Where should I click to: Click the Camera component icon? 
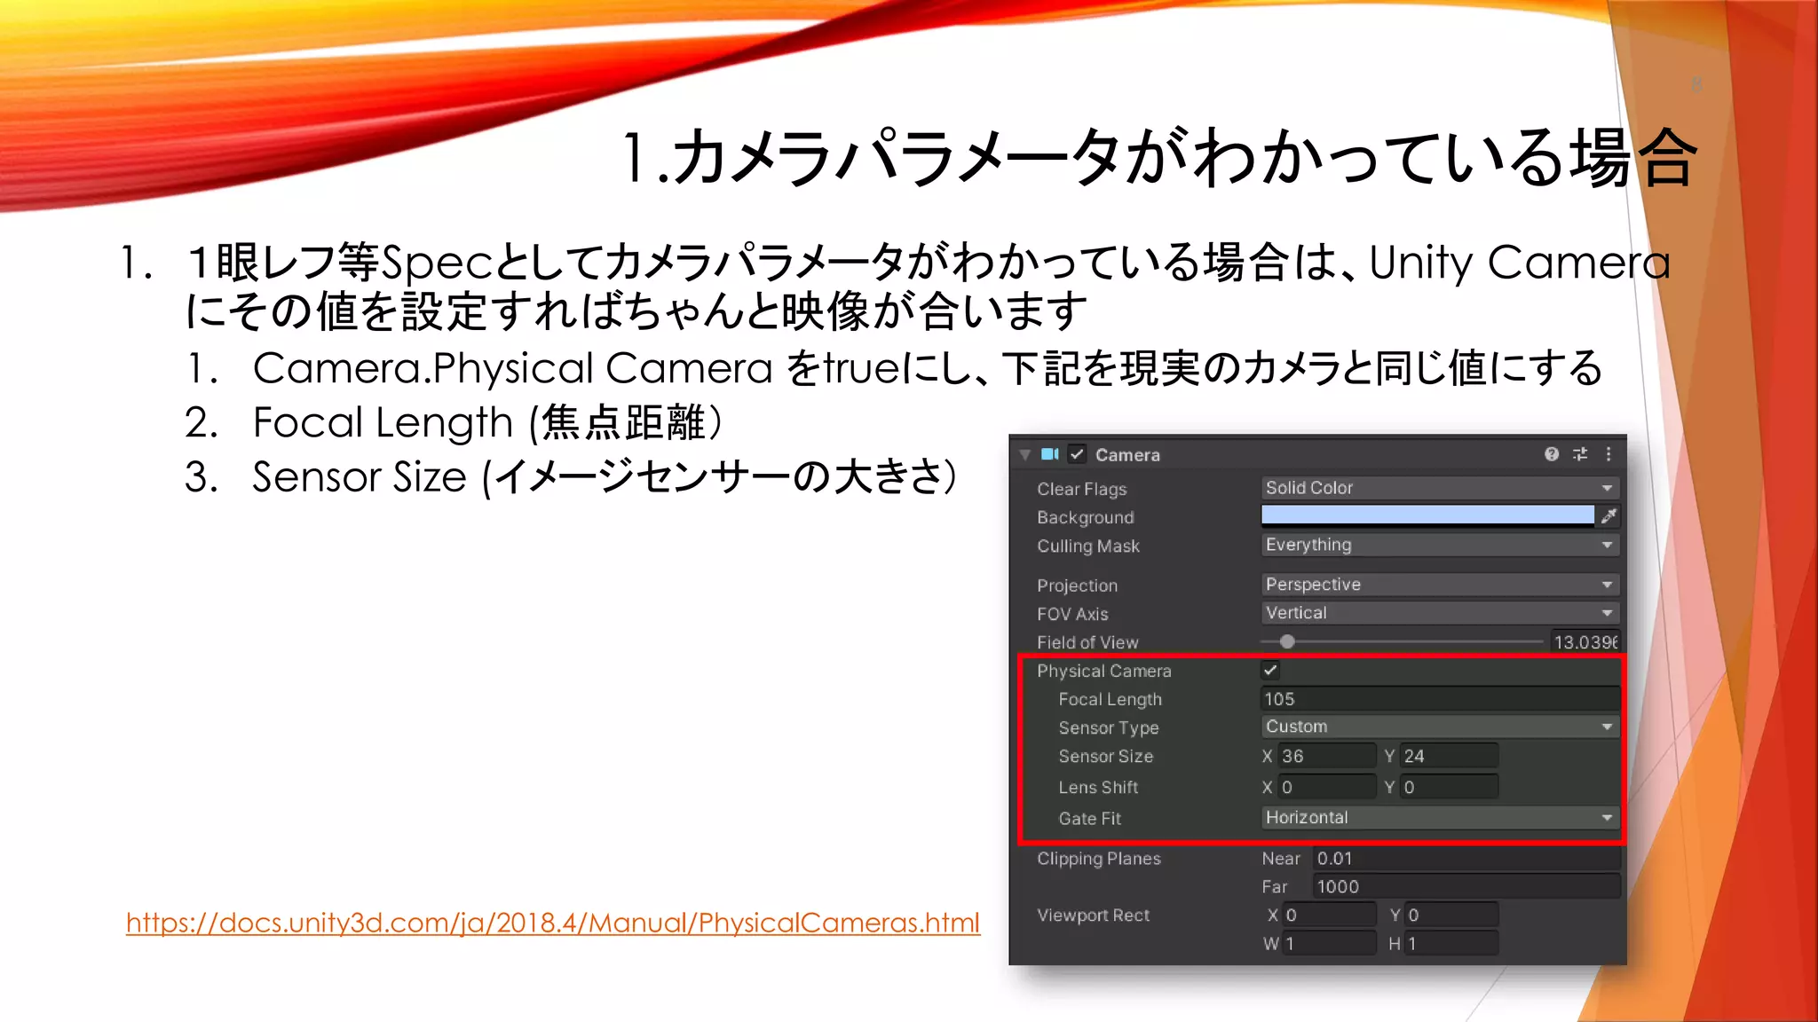1050,454
